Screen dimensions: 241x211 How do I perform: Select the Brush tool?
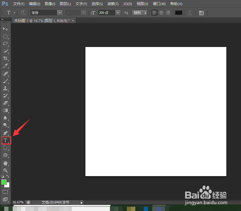point(5,81)
